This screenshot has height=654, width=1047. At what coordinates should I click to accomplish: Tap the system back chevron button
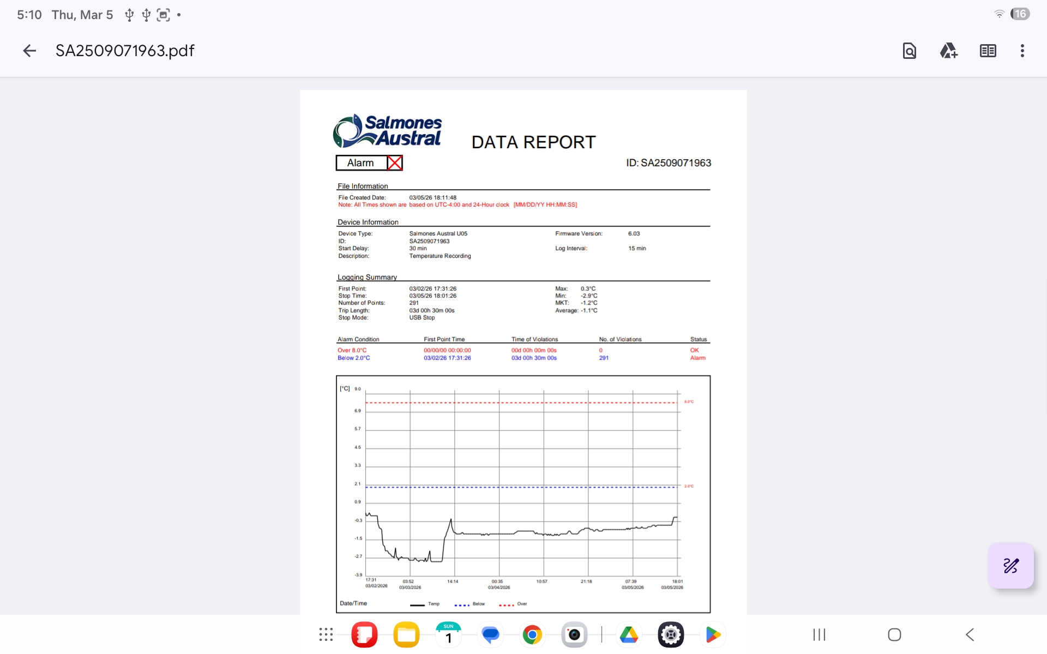click(970, 634)
